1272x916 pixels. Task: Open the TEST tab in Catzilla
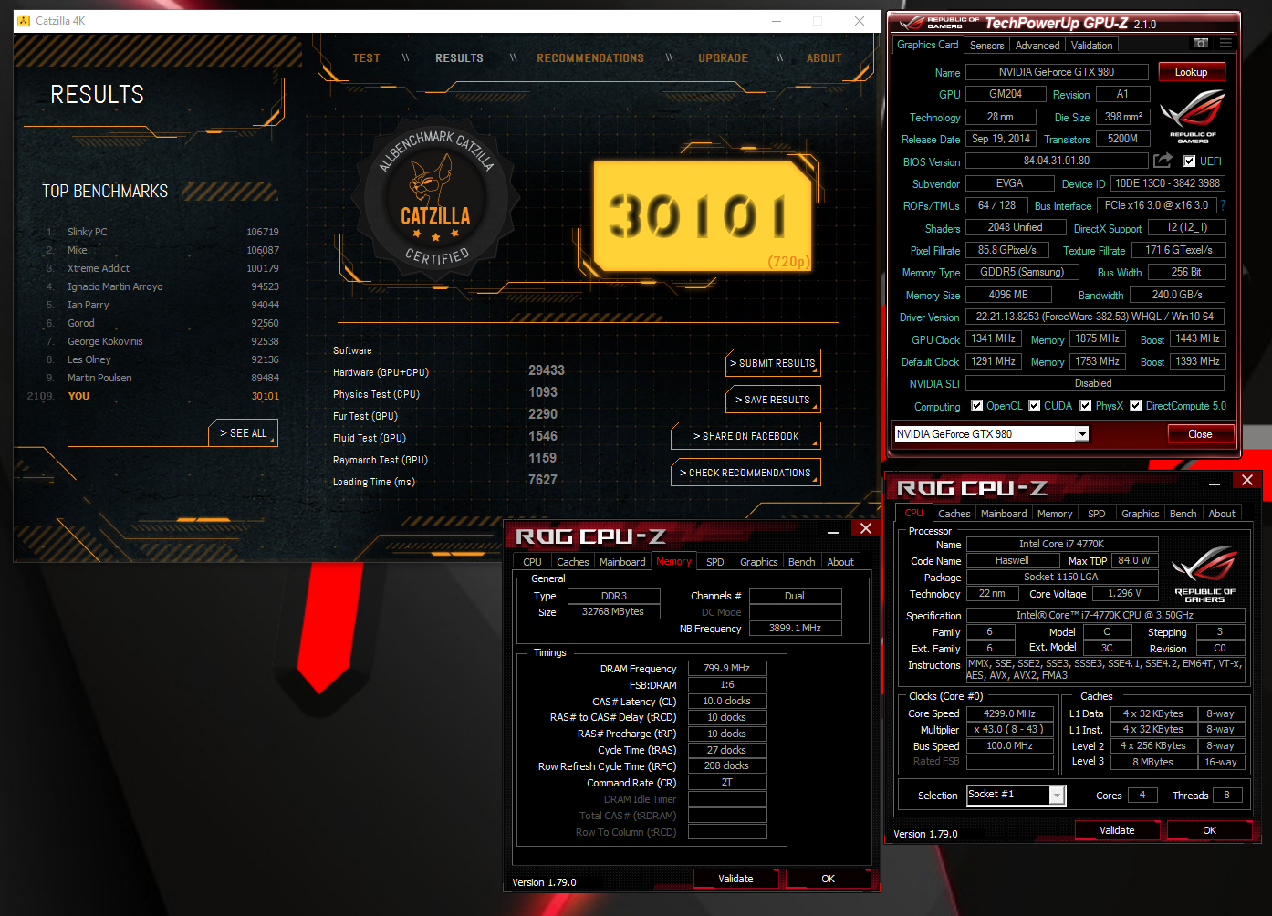coord(367,58)
